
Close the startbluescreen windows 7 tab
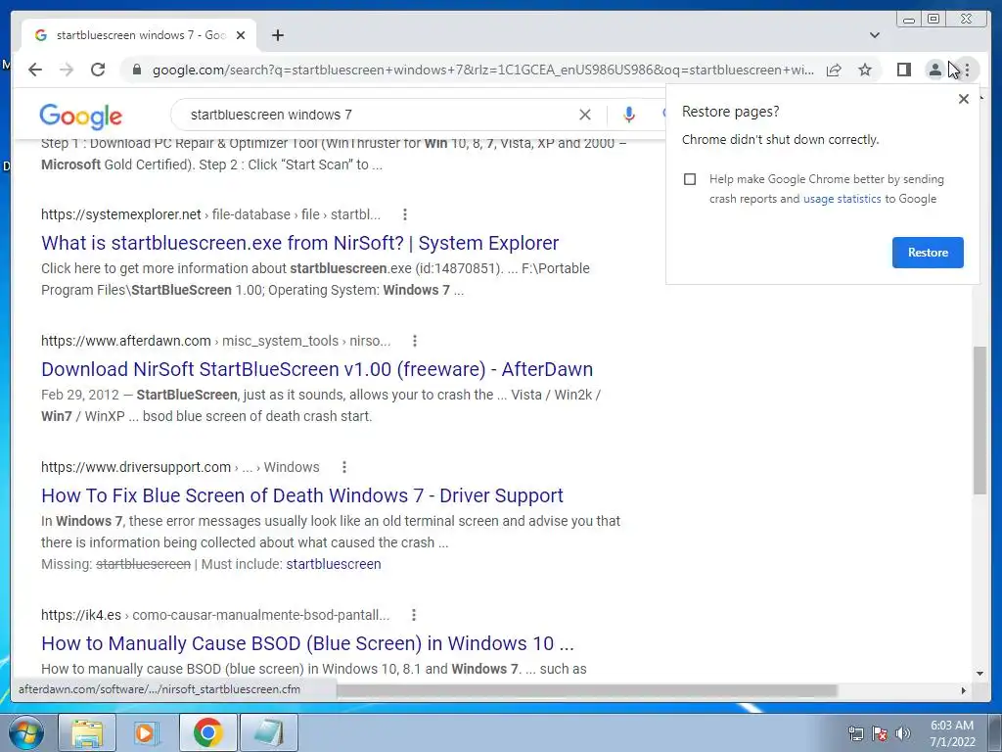(x=241, y=35)
